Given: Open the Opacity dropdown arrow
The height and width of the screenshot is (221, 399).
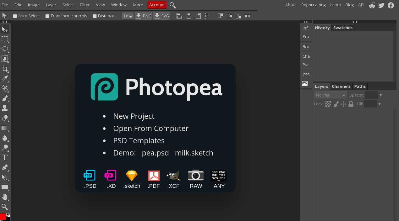Looking at the screenshot, I should [381, 95].
